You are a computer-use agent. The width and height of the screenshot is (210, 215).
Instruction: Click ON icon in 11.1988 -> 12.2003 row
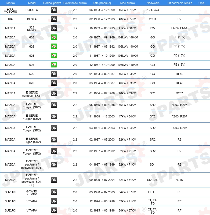54,116
